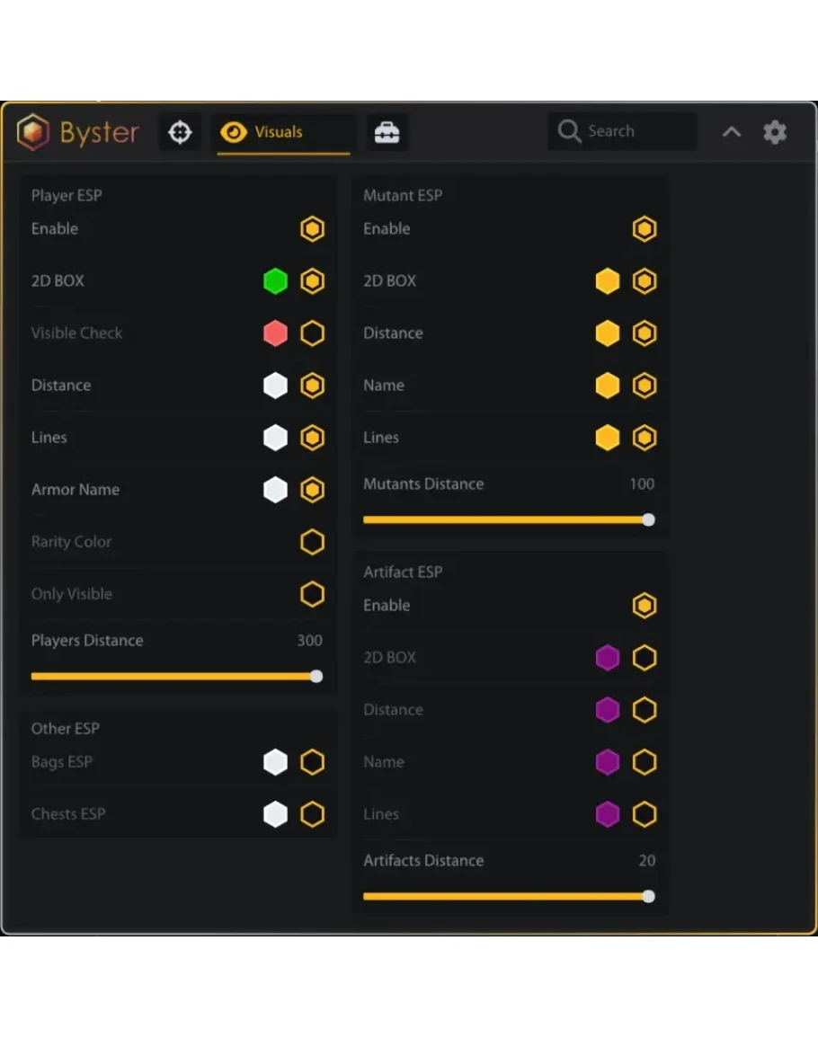Collapse the menu with the up chevron
The image size is (818, 1038).
(x=732, y=133)
